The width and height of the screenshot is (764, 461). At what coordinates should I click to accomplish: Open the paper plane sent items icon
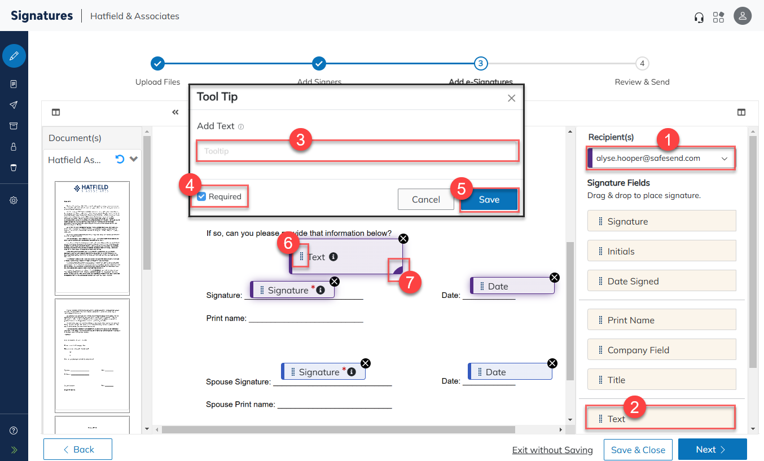coord(14,105)
